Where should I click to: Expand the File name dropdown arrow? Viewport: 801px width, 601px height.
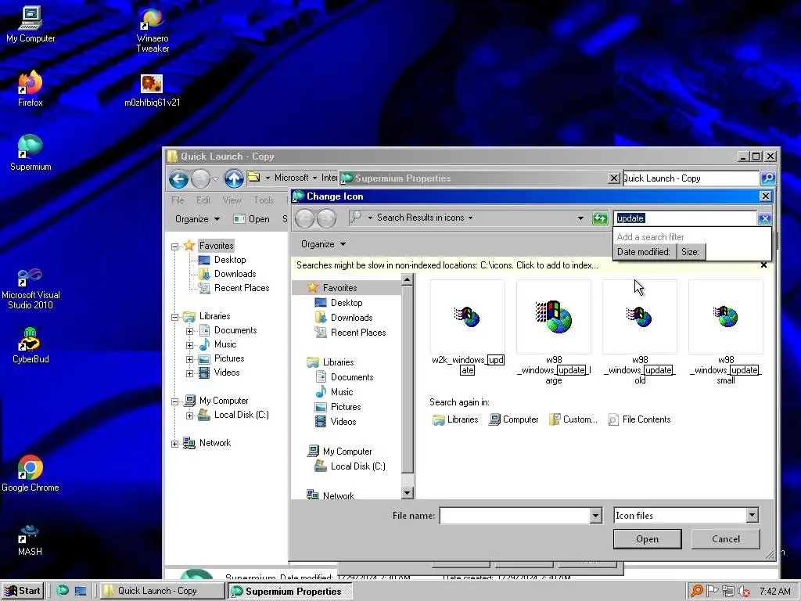595,515
